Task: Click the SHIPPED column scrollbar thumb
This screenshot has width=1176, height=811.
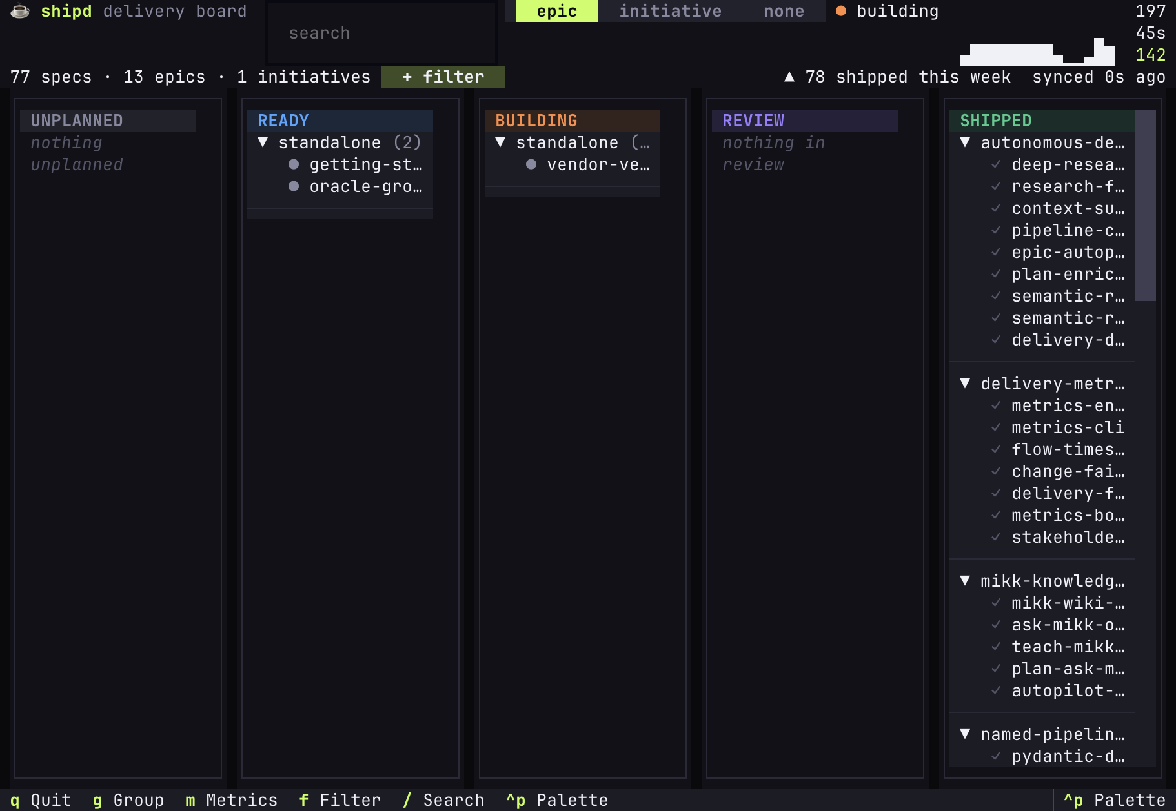Action: [x=1146, y=205]
